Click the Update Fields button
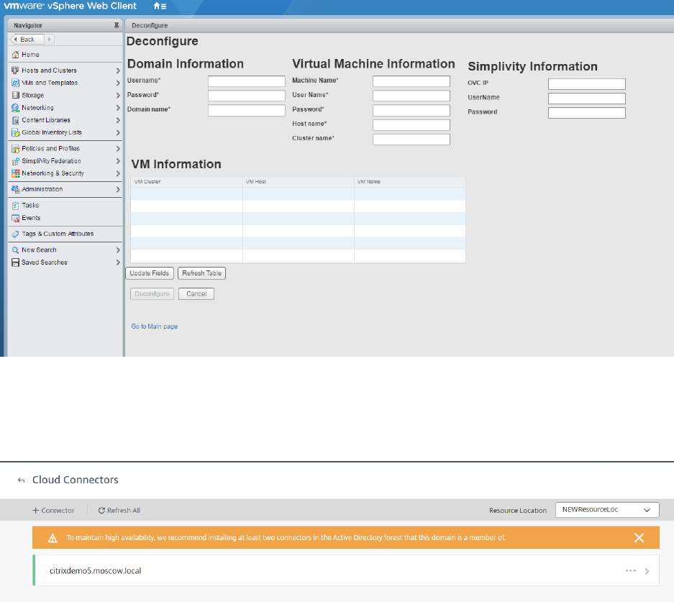Screen dimensions: 674x602 pyautogui.click(x=150, y=273)
